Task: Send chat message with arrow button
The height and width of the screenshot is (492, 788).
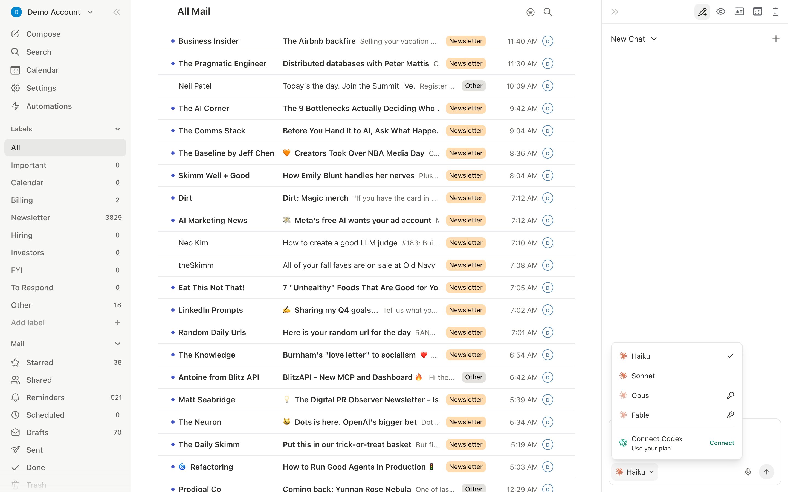Action: tap(766, 472)
